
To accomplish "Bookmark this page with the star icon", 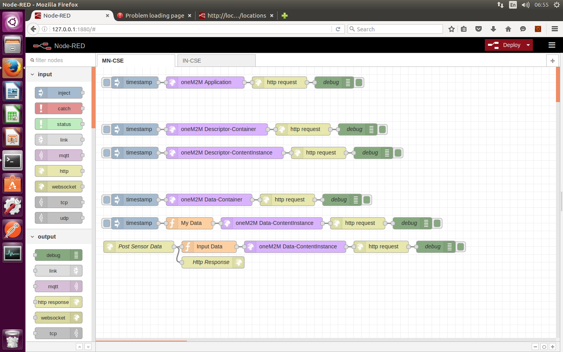I will point(452,29).
